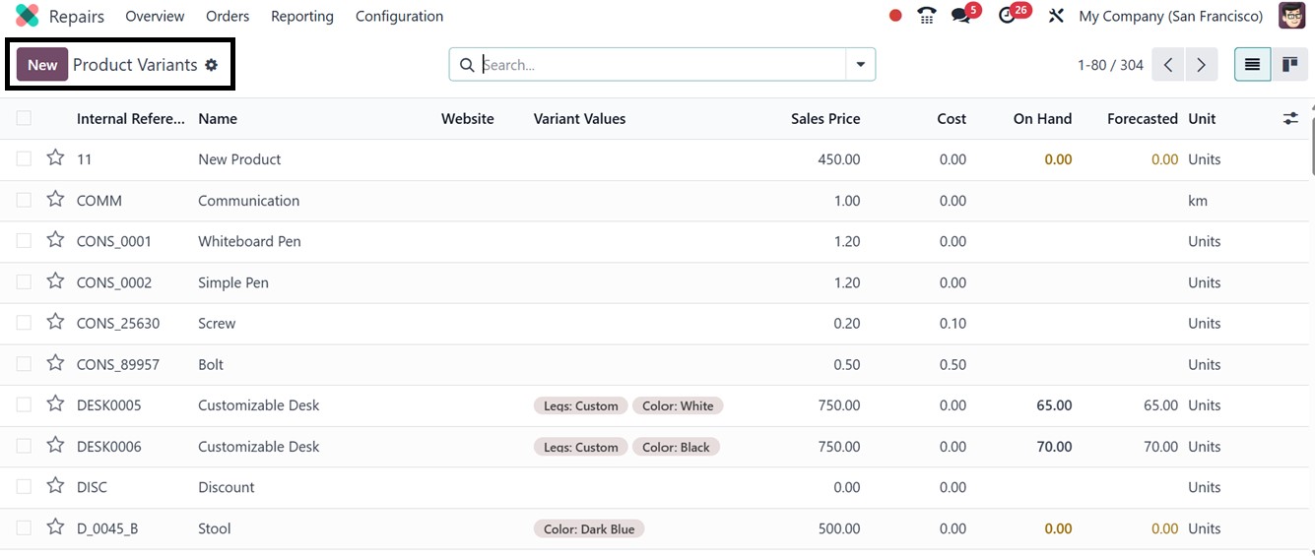Open the activities clock icon

[1007, 16]
